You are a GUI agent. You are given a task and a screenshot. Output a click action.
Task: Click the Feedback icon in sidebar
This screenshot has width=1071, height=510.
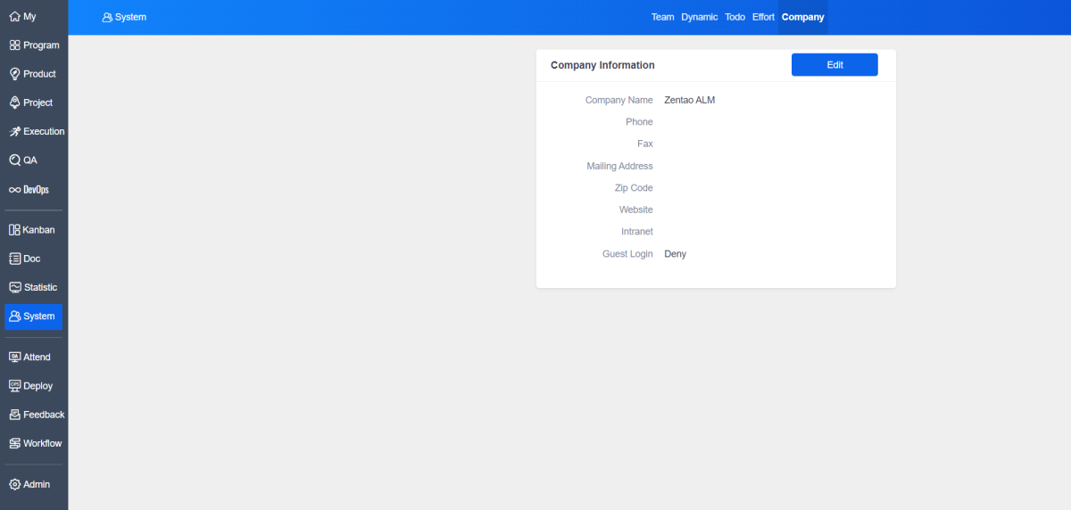[14, 415]
